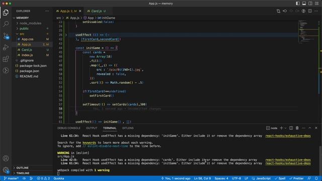This screenshot has height=181, width=322.
Task: Add a new terminal with plus icon
Action: tap(281, 128)
